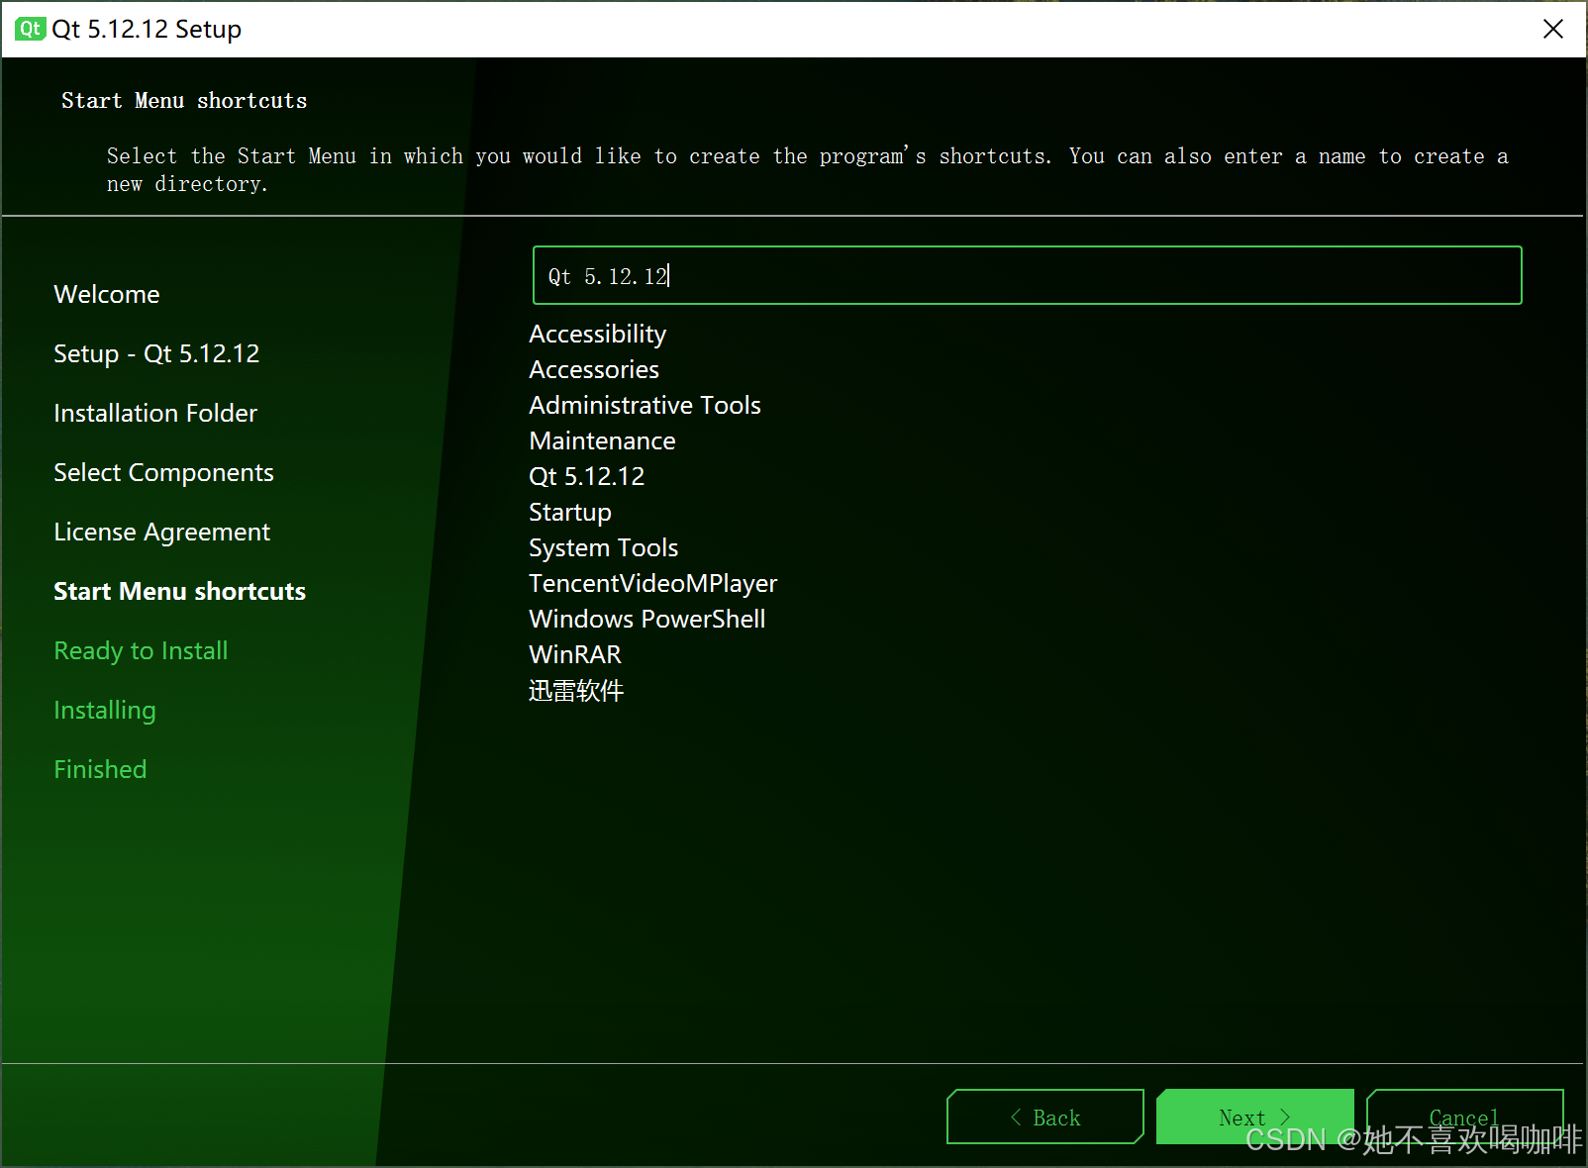Click the Start Menu folder name input field
Screen dimensions: 1588x1168
1027,275
